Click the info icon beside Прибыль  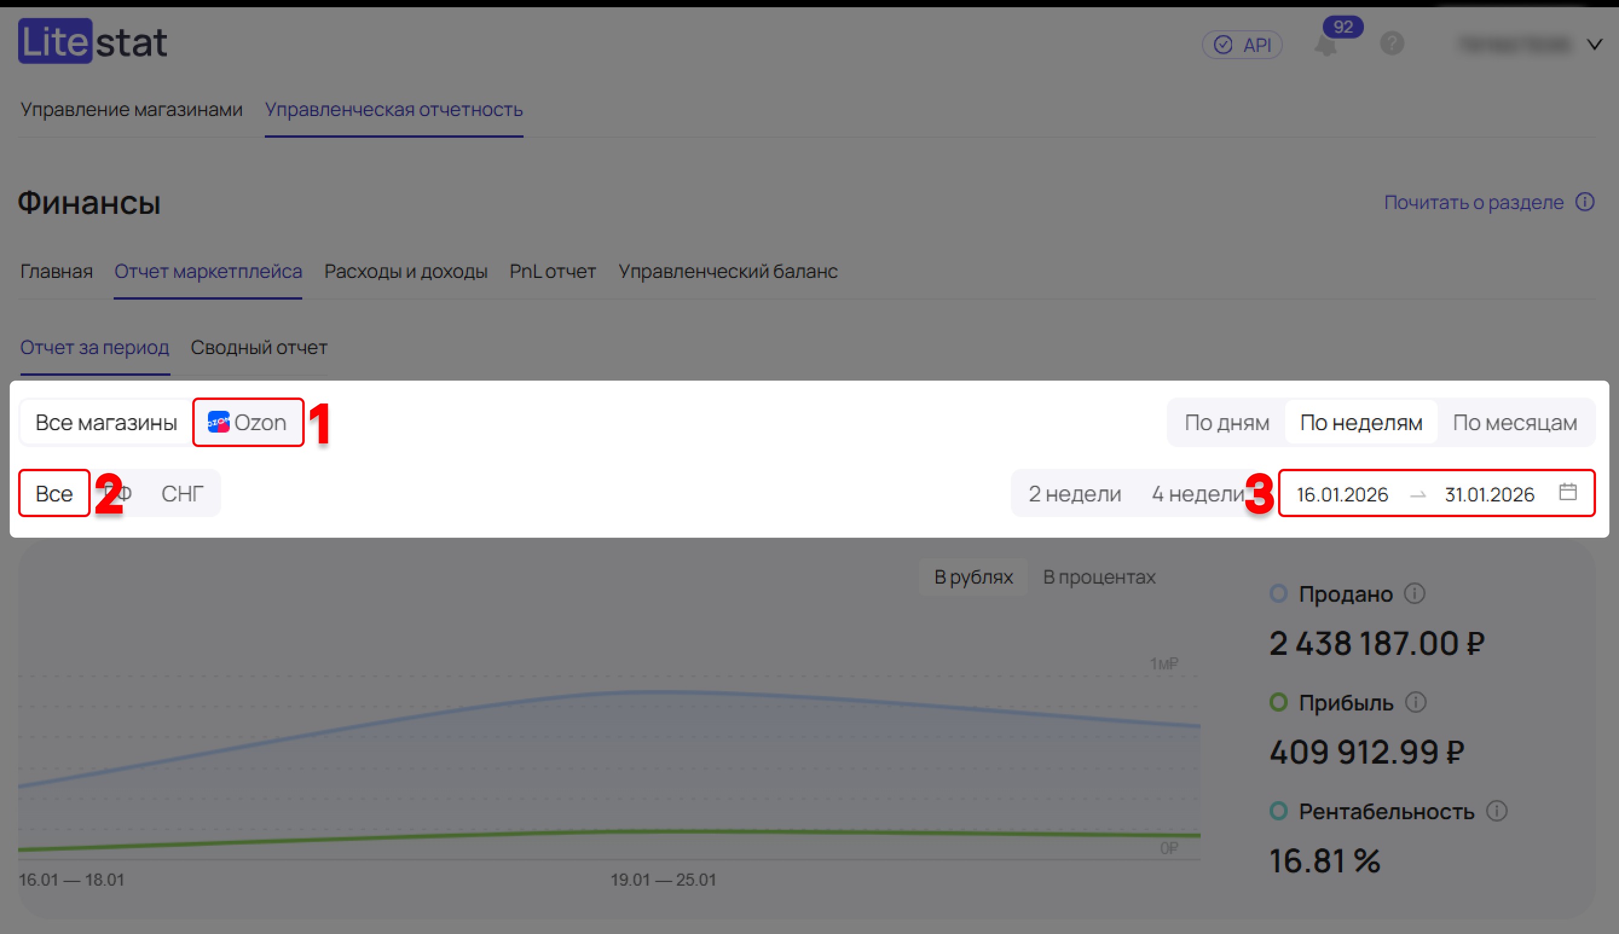1415,703
